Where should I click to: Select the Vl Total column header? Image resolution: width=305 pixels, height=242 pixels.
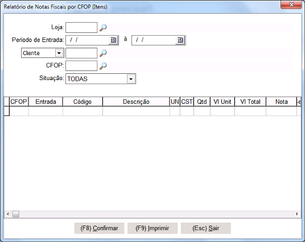tap(250, 102)
